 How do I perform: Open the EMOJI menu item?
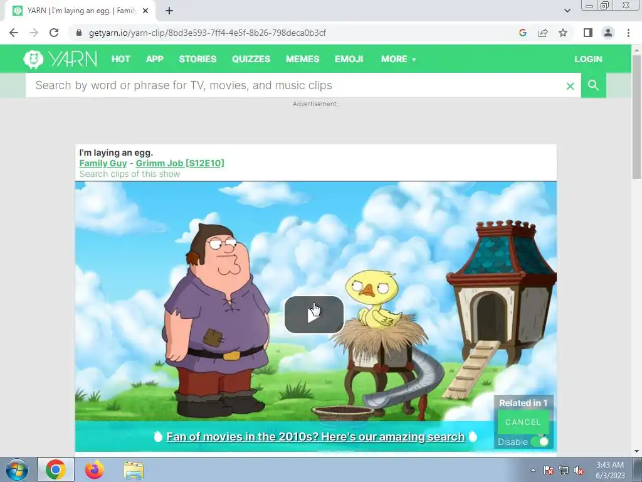349,59
